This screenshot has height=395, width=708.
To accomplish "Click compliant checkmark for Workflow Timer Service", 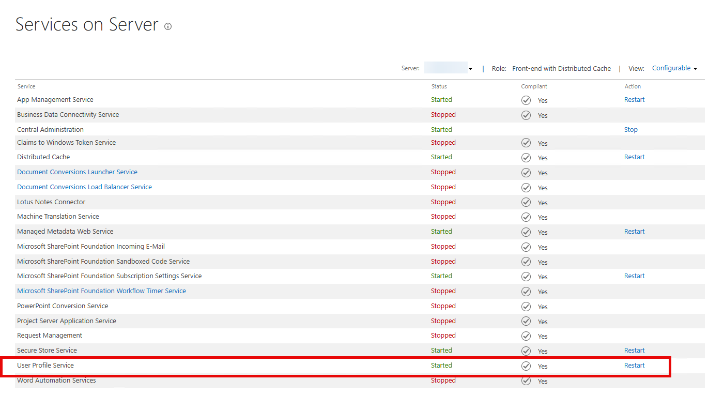I will pyautogui.click(x=526, y=292).
